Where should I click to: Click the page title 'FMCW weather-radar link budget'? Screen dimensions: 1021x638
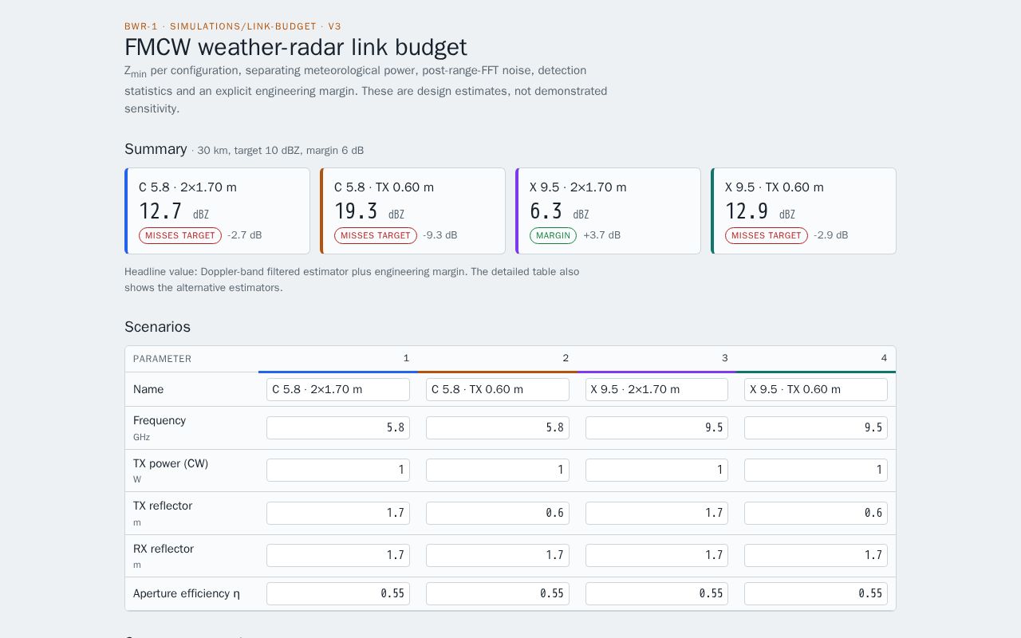[296, 47]
